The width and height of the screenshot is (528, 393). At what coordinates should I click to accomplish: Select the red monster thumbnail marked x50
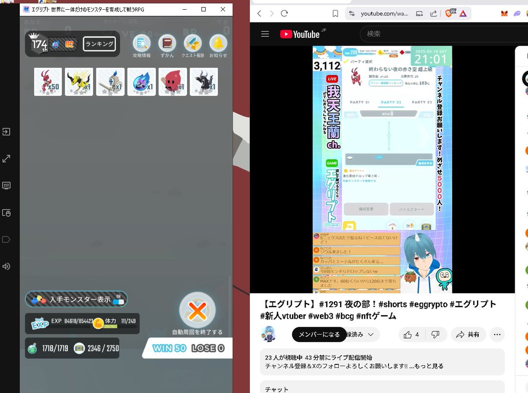tap(48, 82)
